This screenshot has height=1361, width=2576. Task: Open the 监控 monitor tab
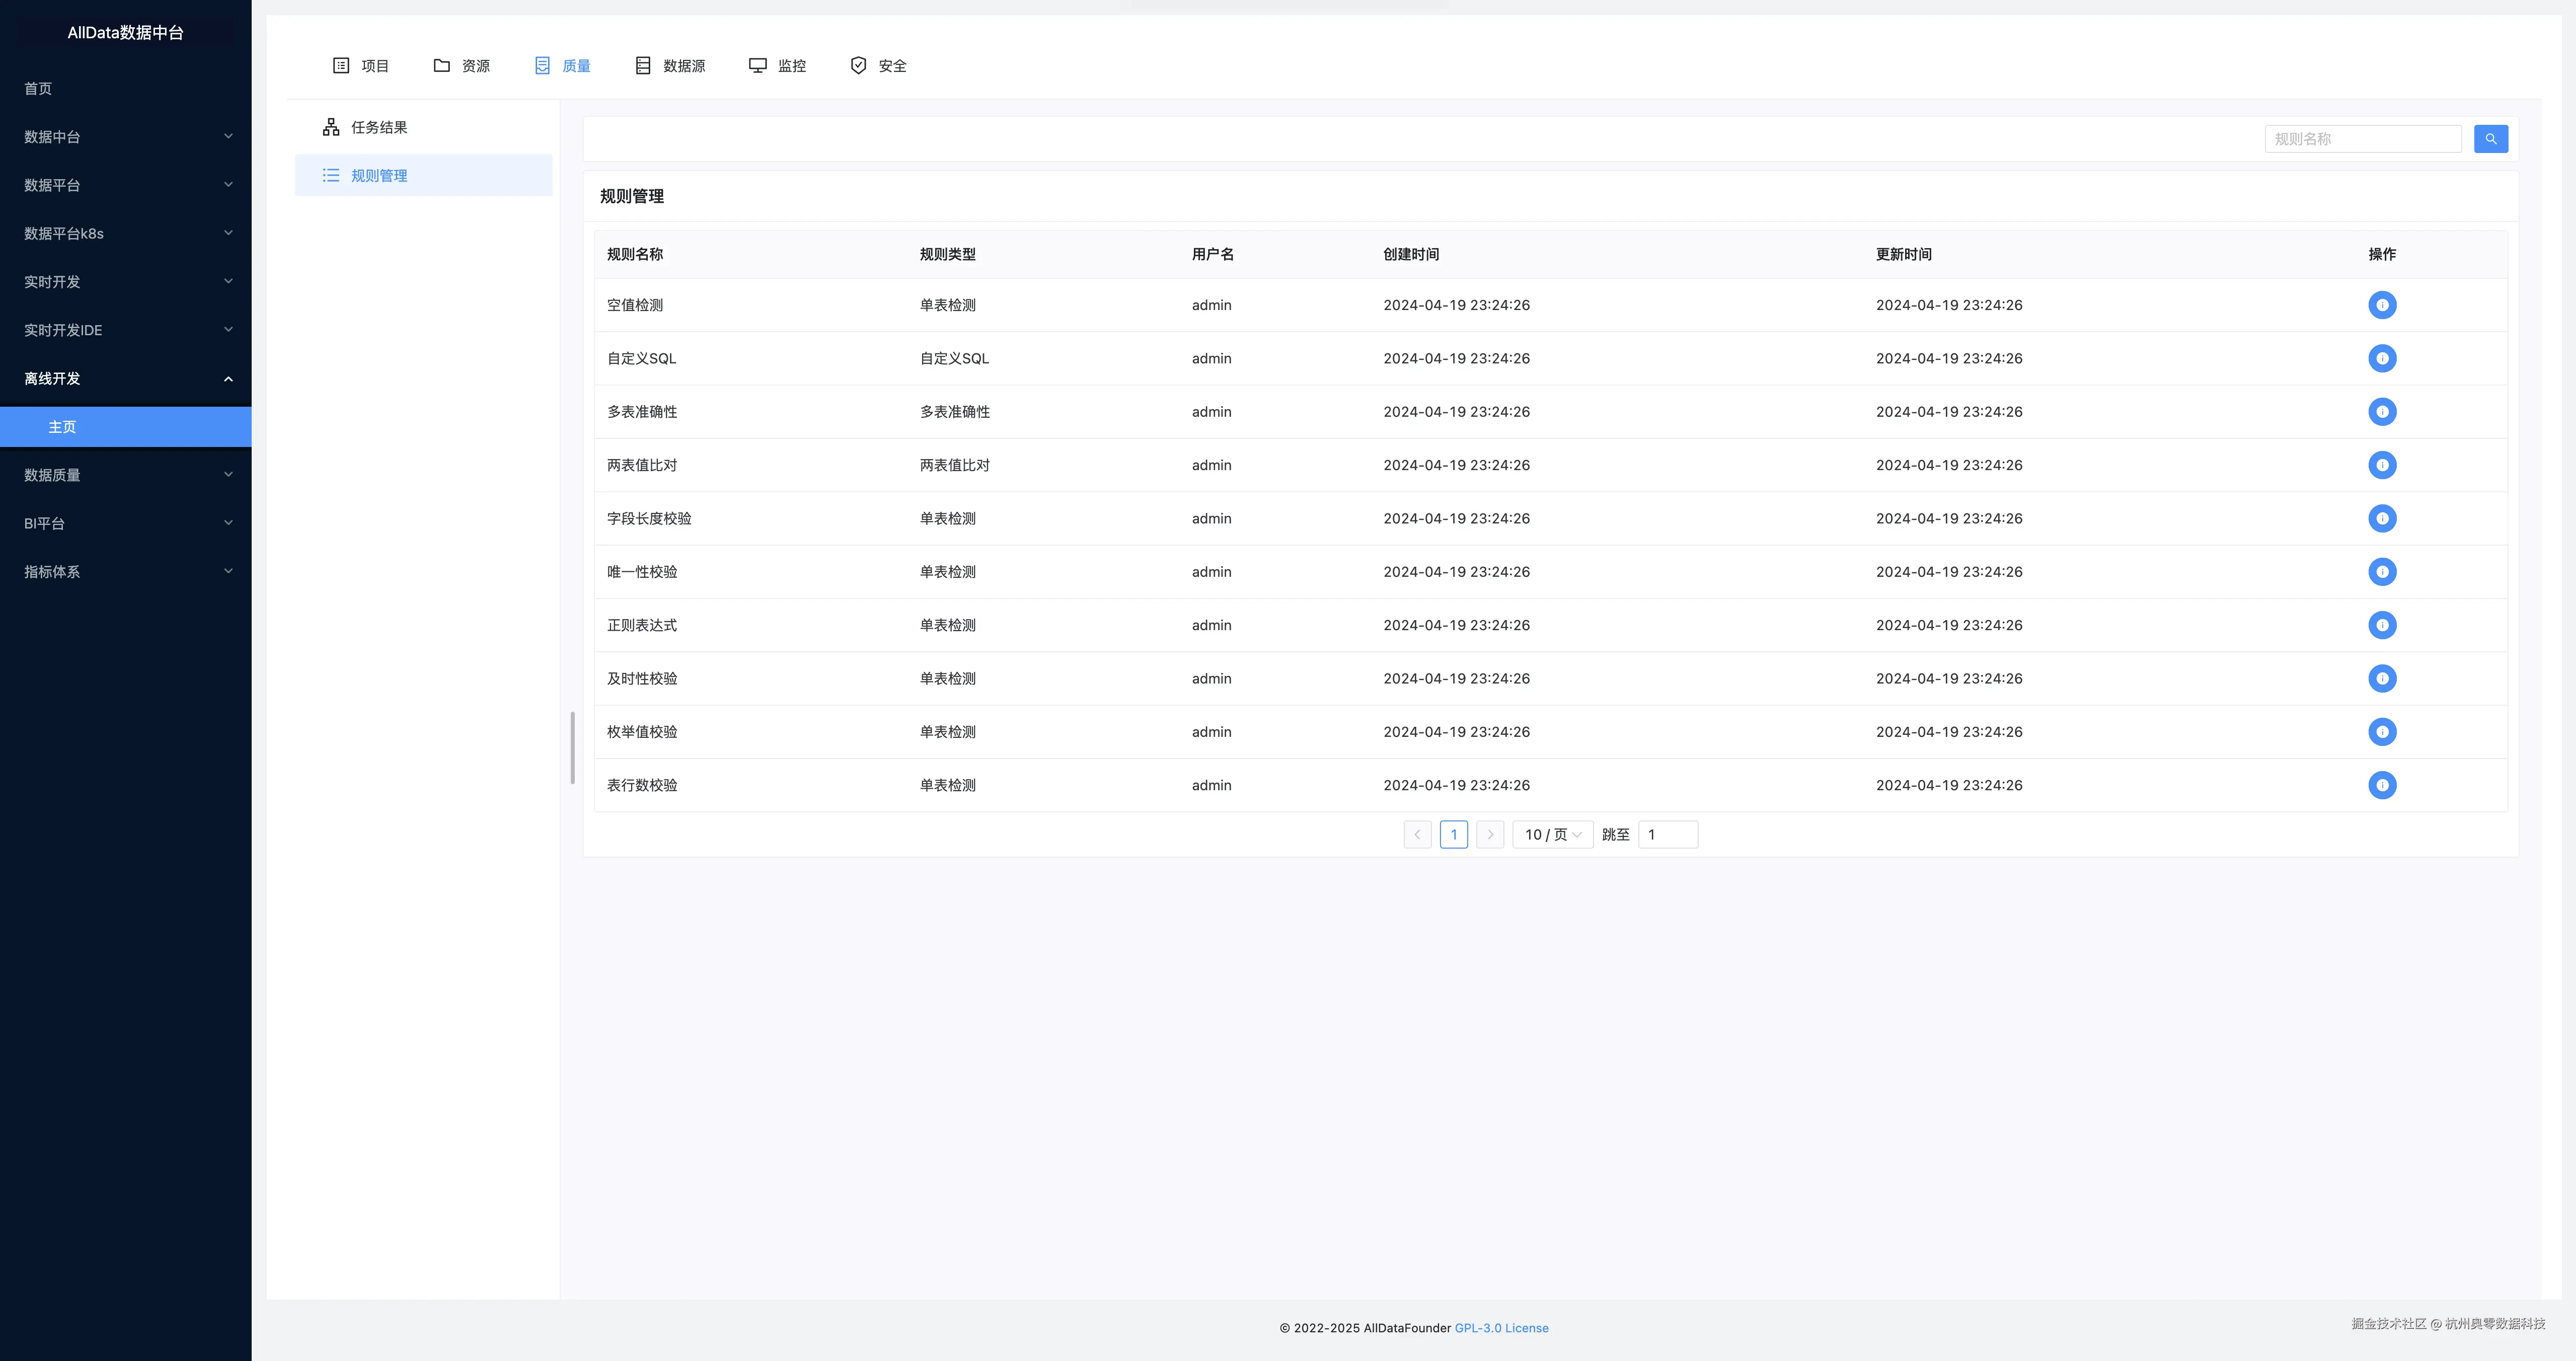pos(777,66)
